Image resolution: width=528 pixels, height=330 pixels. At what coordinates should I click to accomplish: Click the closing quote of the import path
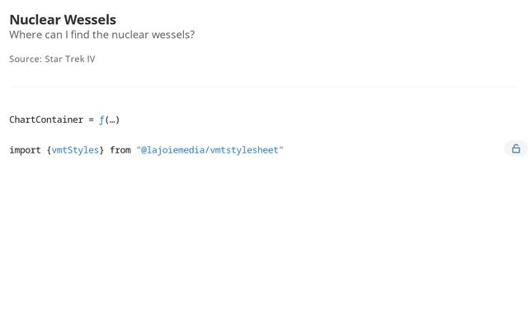coord(280,150)
